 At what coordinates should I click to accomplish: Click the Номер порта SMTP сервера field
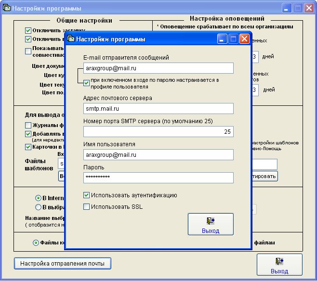pos(158,132)
